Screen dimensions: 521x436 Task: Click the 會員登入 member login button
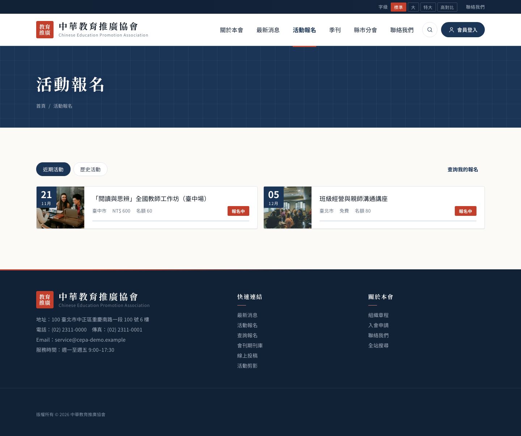click(463, 30)
